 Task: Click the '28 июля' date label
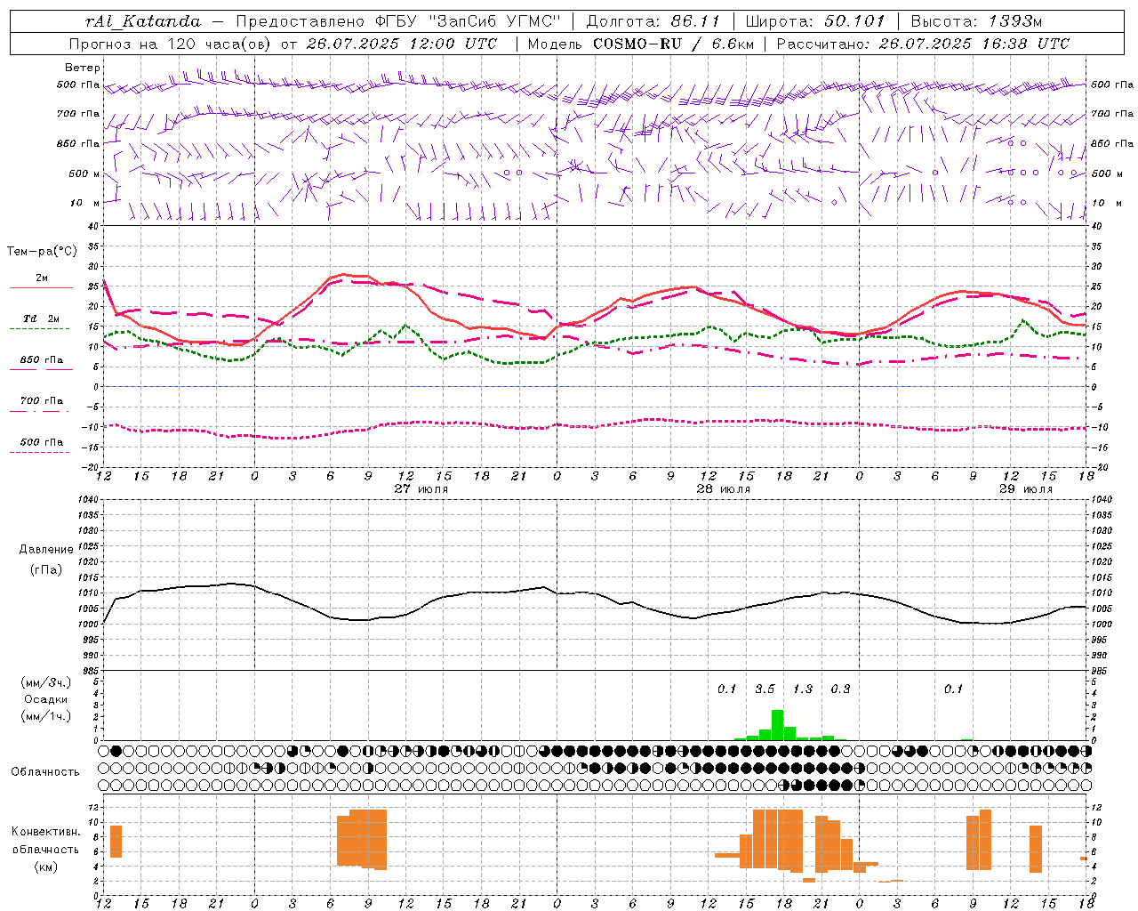(x=724, y=489)
